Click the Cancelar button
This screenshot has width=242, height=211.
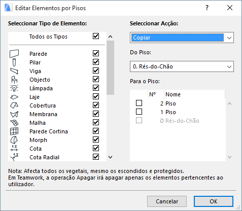point(167,201)
